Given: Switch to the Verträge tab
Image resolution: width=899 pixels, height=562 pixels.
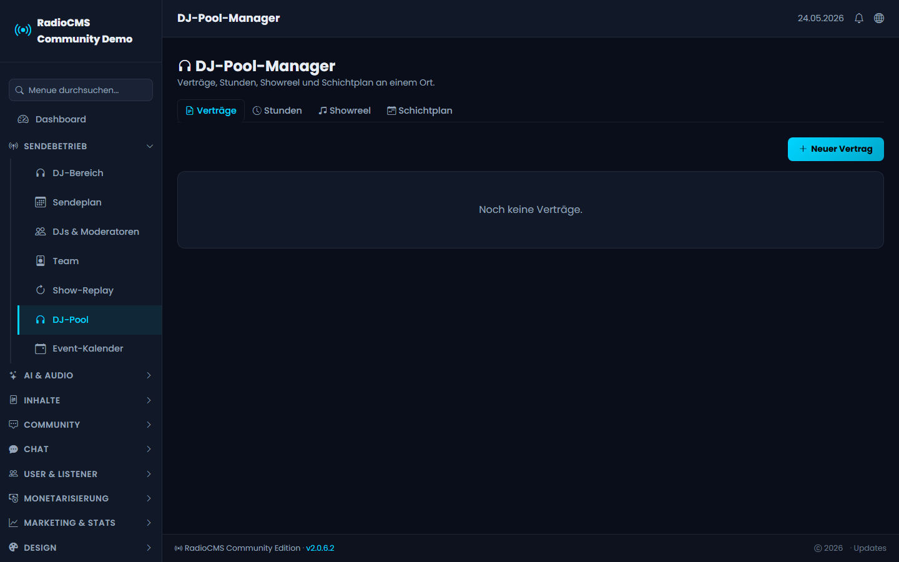Looking at the screenshot, I should [211, 111].
